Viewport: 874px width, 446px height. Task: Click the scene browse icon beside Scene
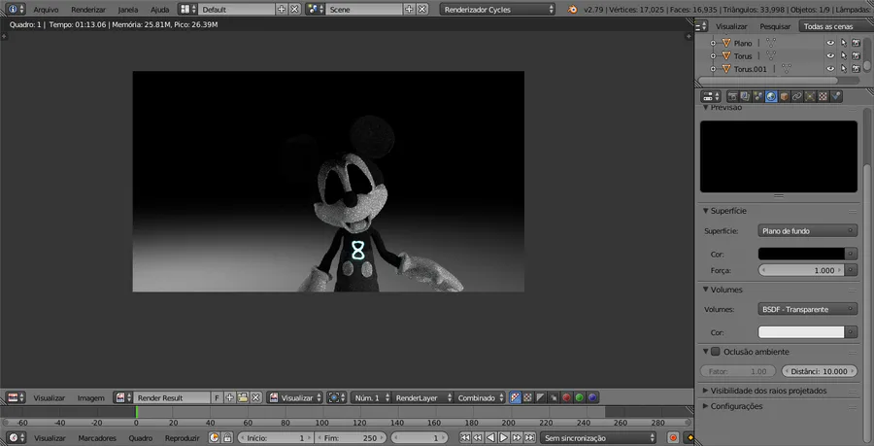(315, 10)
